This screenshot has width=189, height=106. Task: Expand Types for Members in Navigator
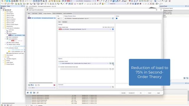[x=3, y=19]
